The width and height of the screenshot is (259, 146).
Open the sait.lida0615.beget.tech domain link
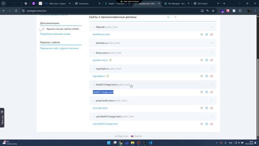[105, 124]
